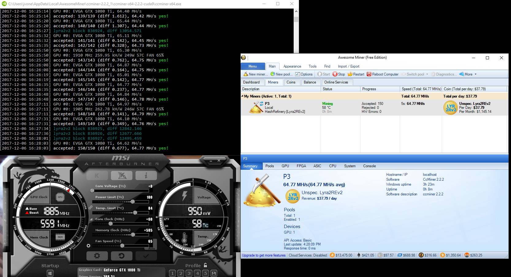Click the LYR2Rv2 coin icon in miner row
511x277 pixels.
point(451,108)
